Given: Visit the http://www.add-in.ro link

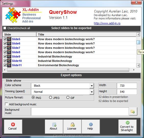Looking at the screenshot, I should pos(107,23).
